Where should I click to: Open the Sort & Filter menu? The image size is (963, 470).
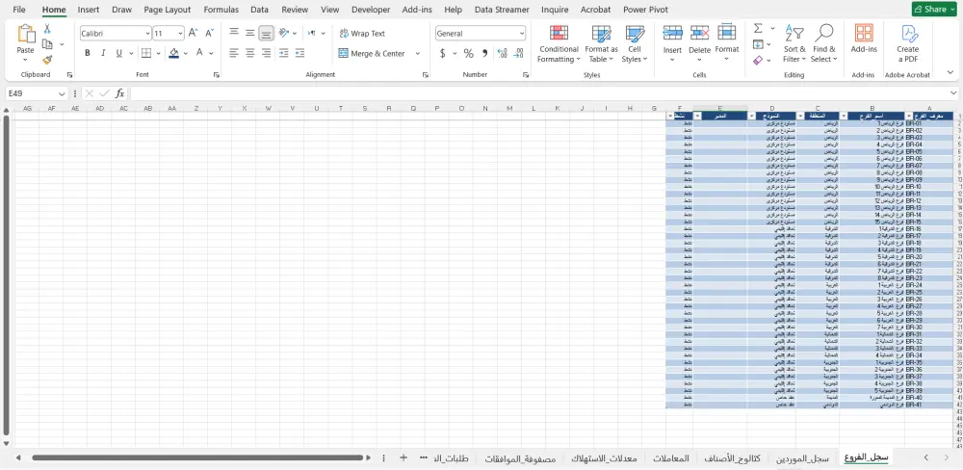tap(794, 43)
